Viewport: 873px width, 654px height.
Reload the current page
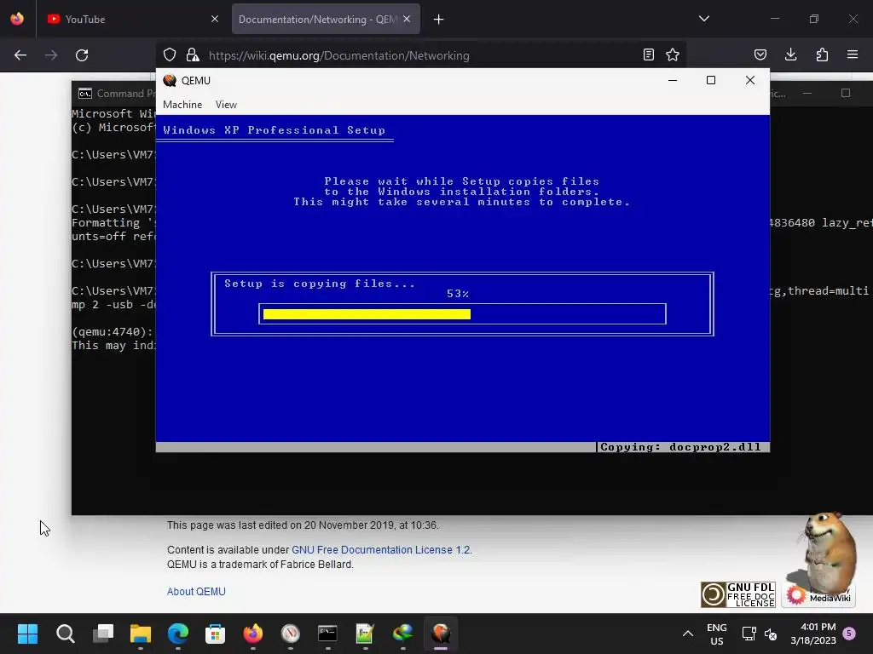click(82, 55)
